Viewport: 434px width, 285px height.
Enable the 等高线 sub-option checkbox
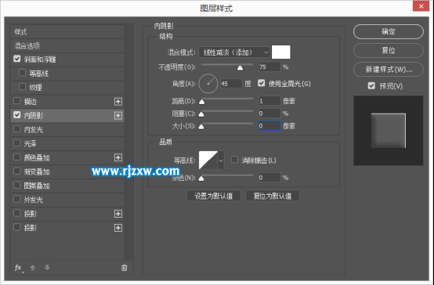pos(22,73)
